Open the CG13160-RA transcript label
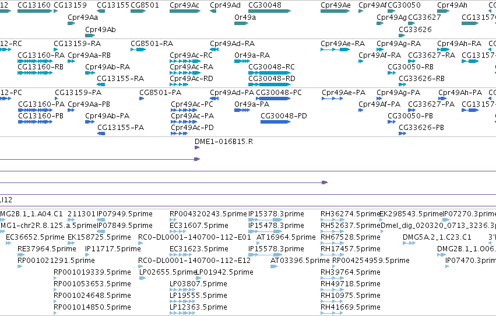 [x=41, y=55]
